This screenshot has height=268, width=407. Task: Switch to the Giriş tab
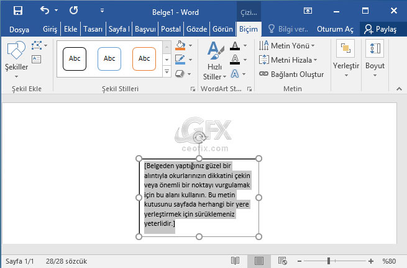50,29
